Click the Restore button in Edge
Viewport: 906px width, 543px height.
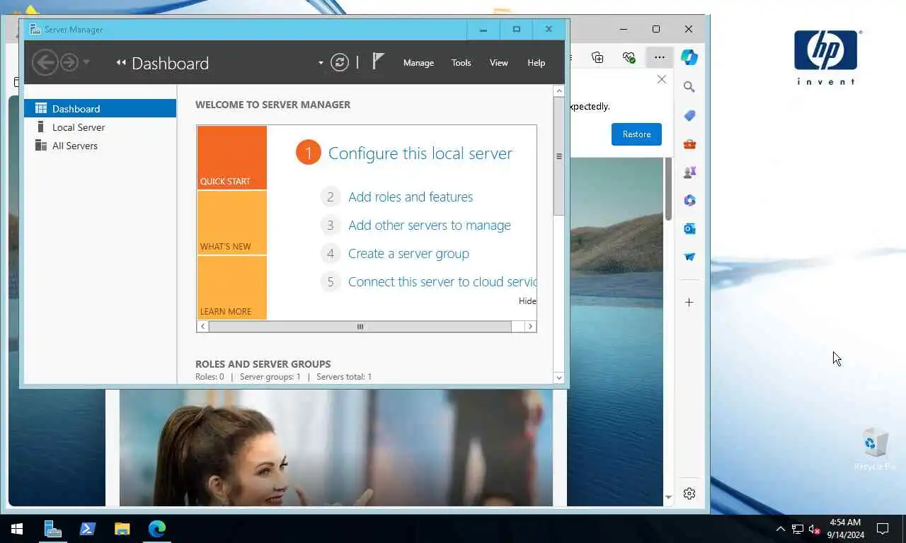coord(636,134)
